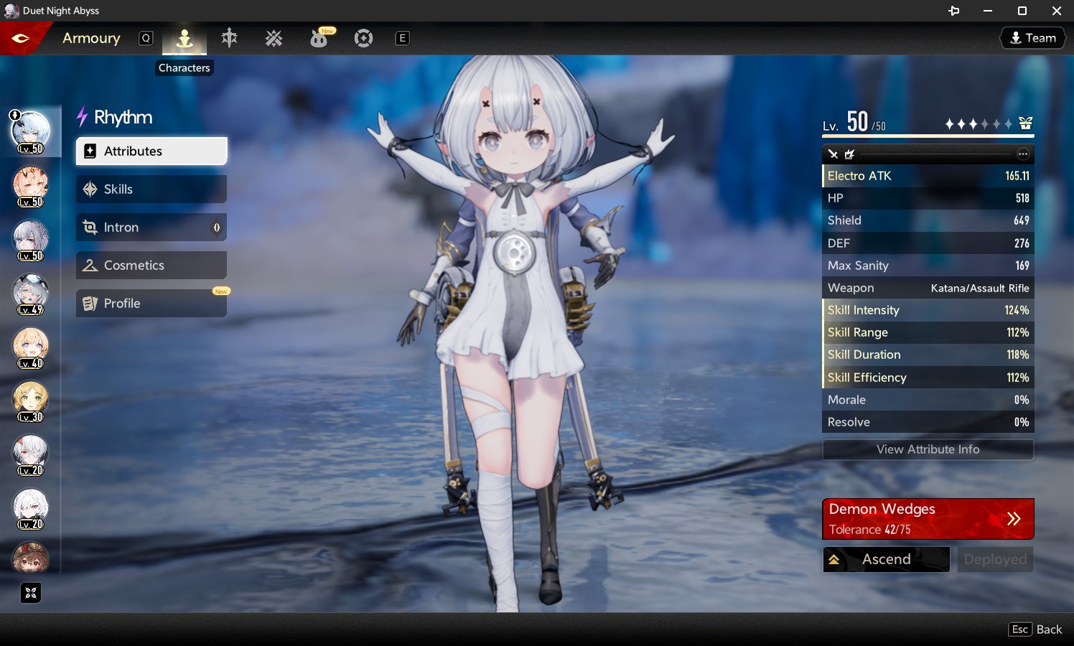
Task: Click the Resolve attribute row
Action: click(928, 422)
